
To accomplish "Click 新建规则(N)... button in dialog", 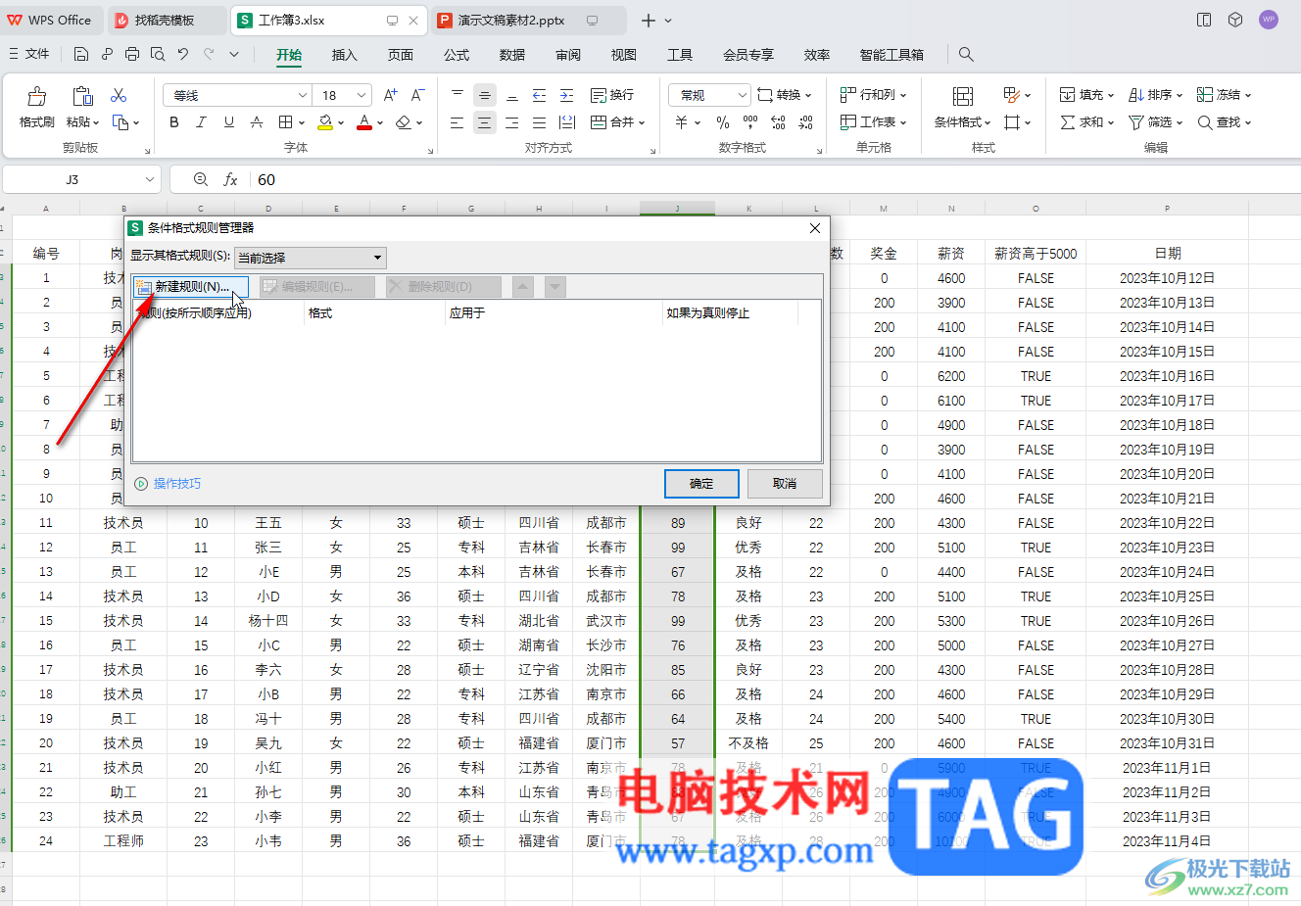I will coord(191,287).
